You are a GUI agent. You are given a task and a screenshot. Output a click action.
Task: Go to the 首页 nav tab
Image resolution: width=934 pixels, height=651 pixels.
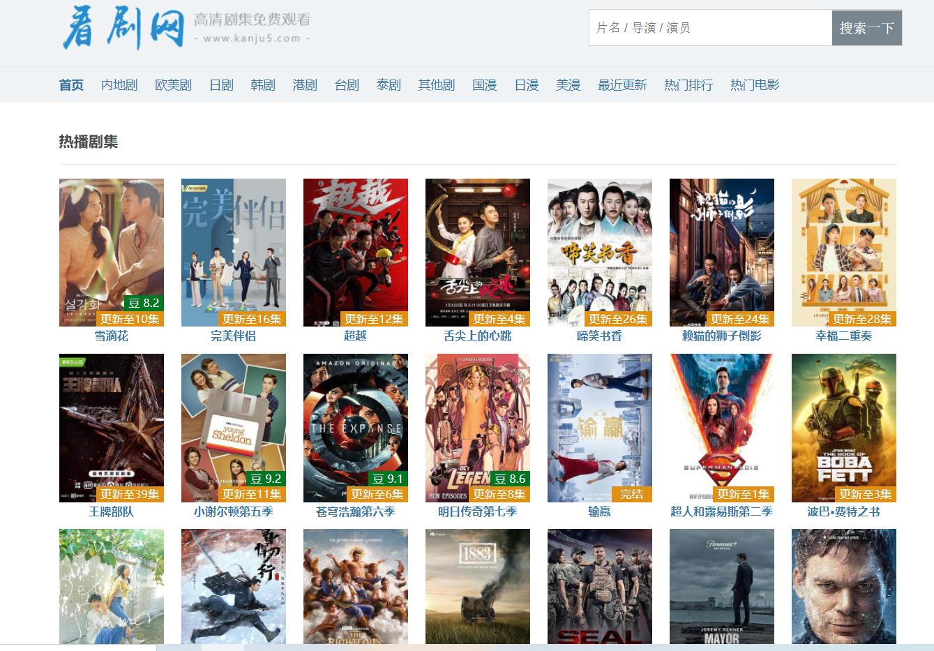click(71, 85)
